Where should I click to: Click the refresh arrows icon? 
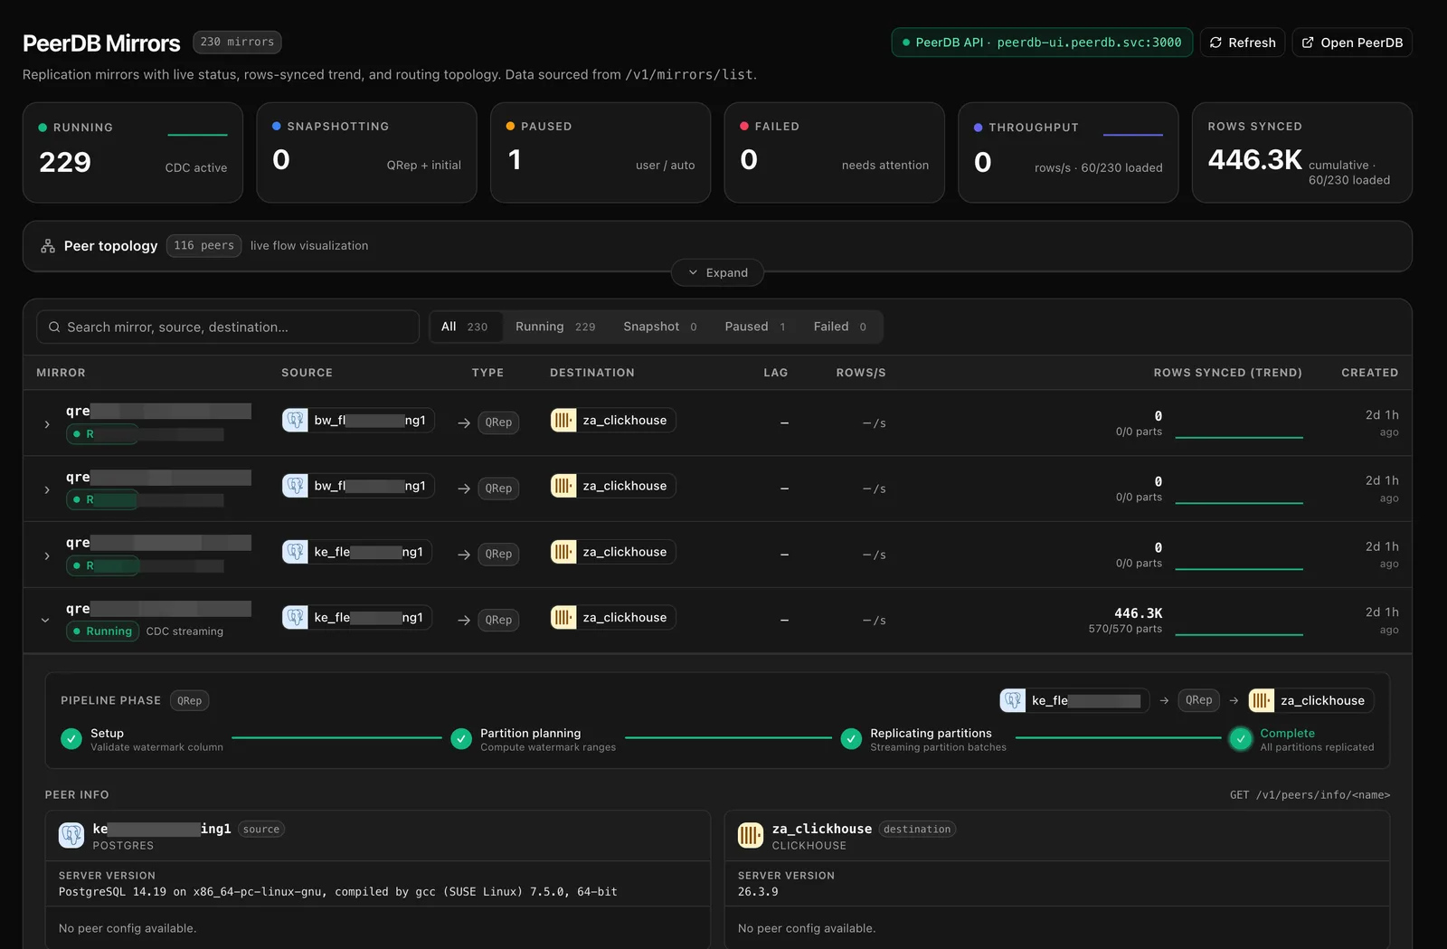(x=1215, y=43)
